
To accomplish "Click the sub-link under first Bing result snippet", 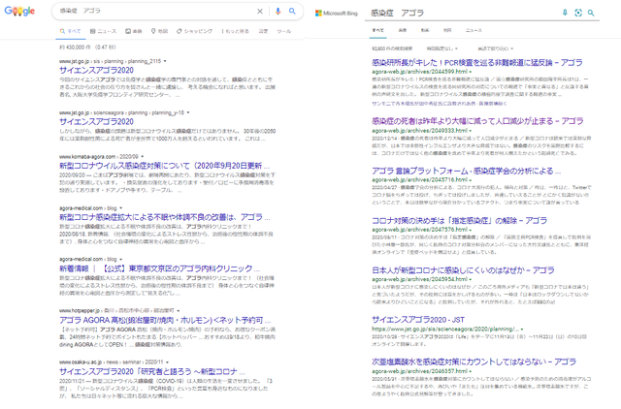I will (x=439, y=104).
